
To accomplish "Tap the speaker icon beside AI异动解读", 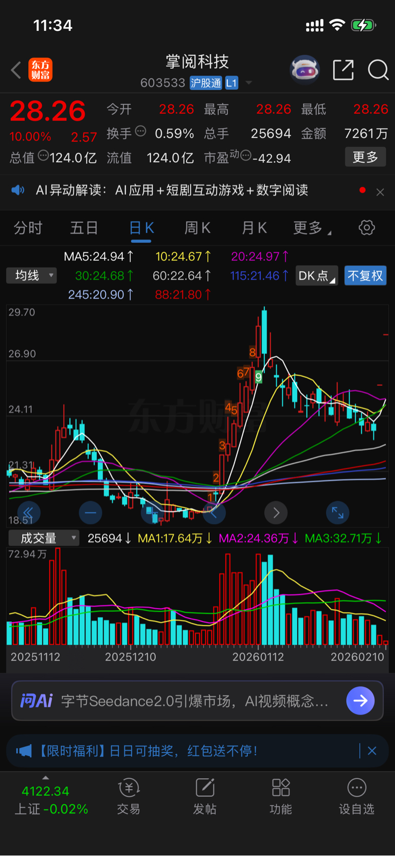I will pyautogui.click(x=18, y=190).
